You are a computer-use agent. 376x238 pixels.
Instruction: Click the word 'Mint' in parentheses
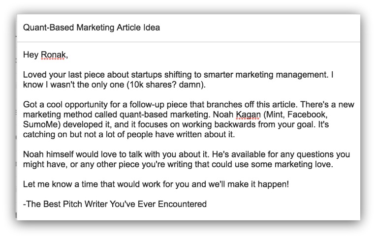pos(275,115)
